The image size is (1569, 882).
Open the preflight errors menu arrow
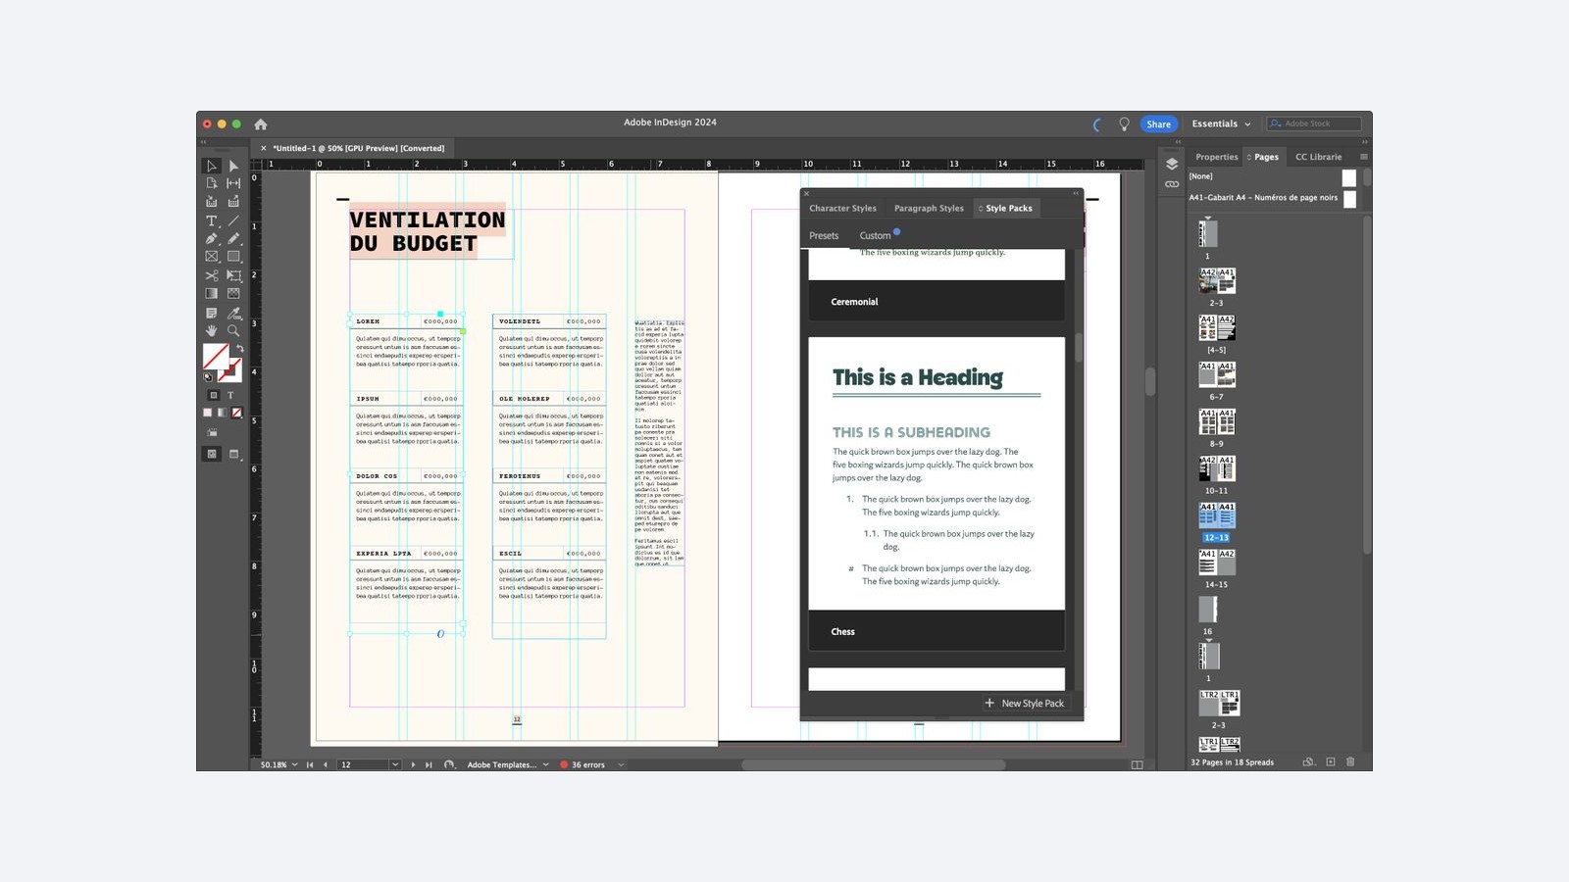[621, 764]
